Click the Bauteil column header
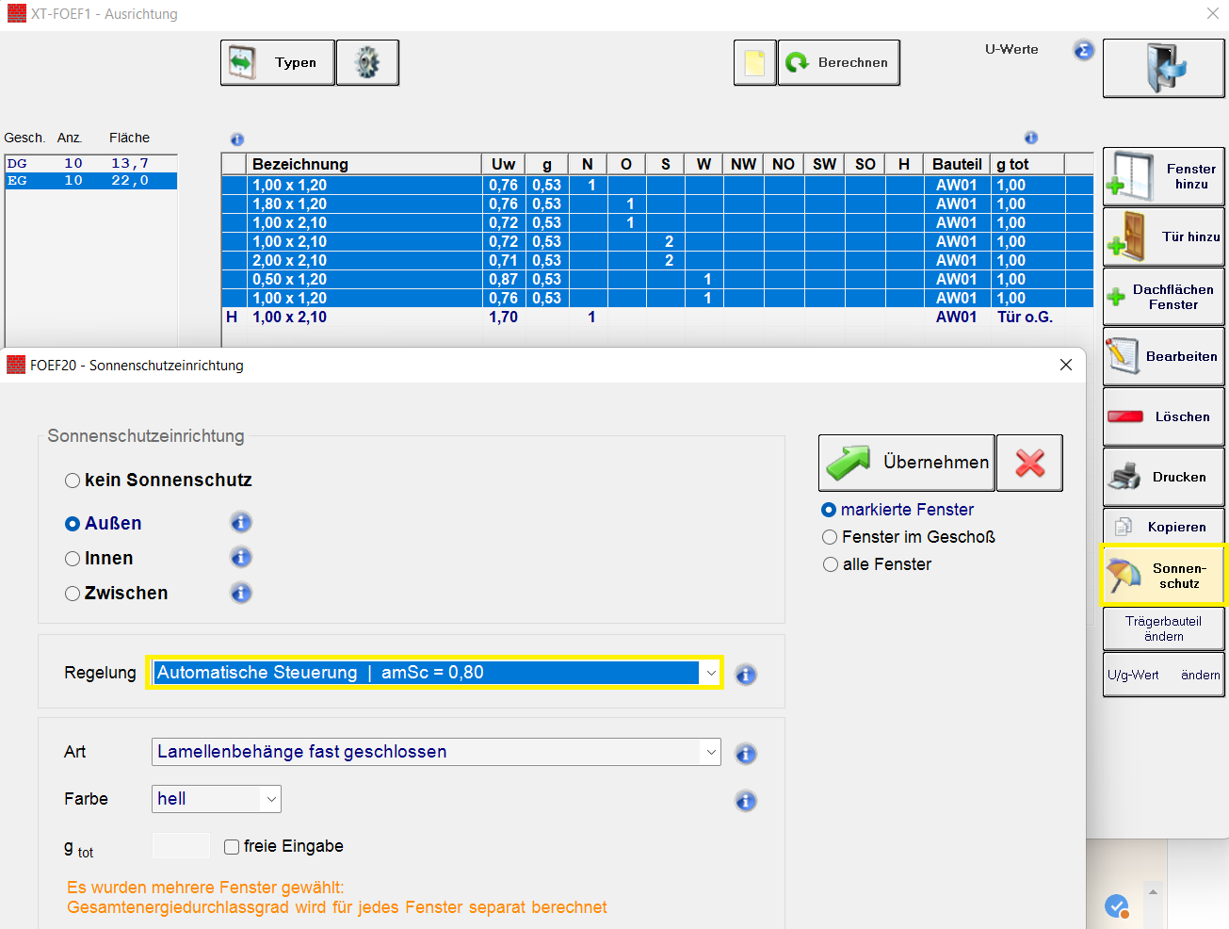This screenshot has height=929, width=1229. 957,164
